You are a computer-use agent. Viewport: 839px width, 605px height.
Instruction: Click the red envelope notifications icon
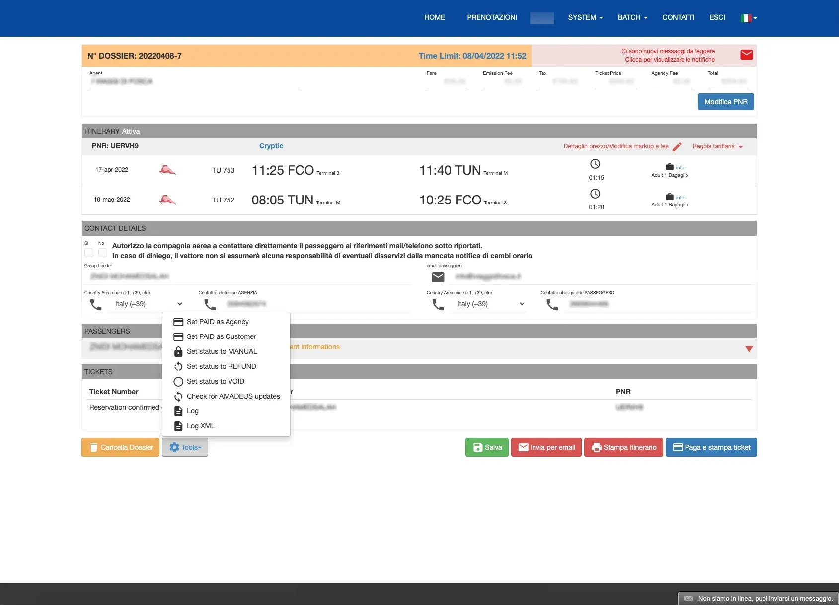746,55
